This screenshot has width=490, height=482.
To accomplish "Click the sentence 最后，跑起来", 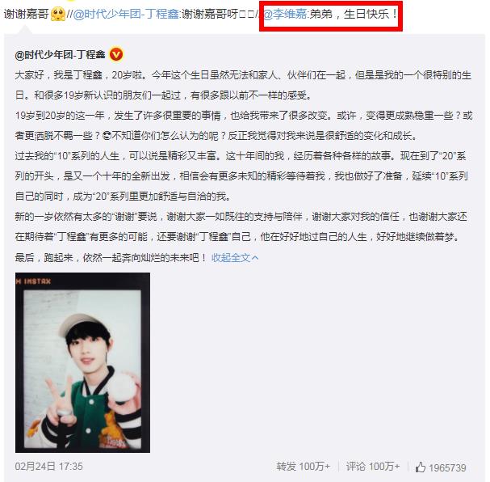I will pos(111,258).
